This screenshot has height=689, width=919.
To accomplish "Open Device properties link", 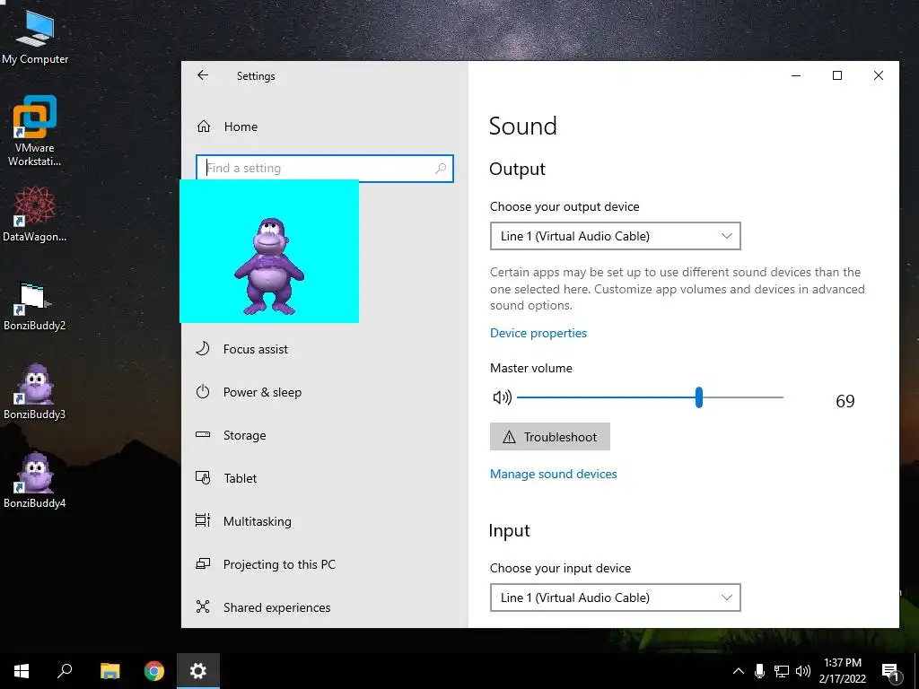I will pyautogui.click(x=538, y=333).
